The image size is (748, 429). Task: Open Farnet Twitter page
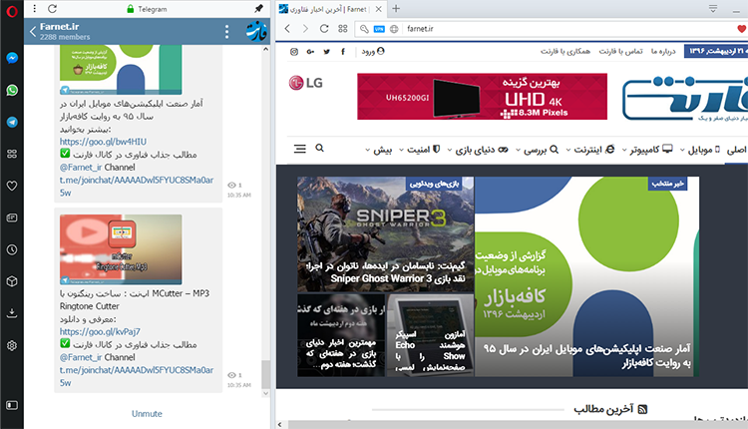pos(327,52)
